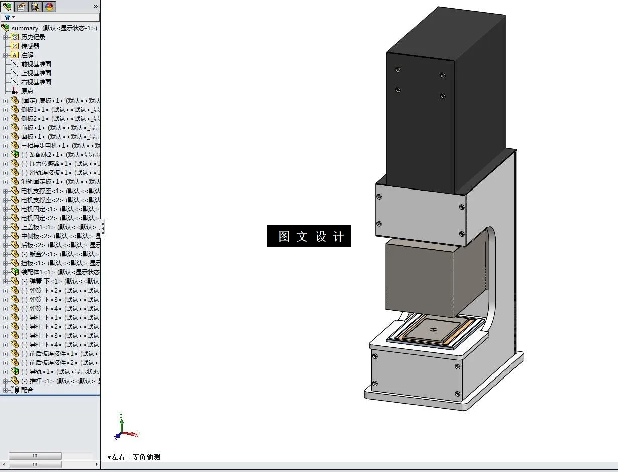Click the 导轨<1> sub-assembly icon
The height and width of the screenshot is (472, 618).
pos(15,371)
